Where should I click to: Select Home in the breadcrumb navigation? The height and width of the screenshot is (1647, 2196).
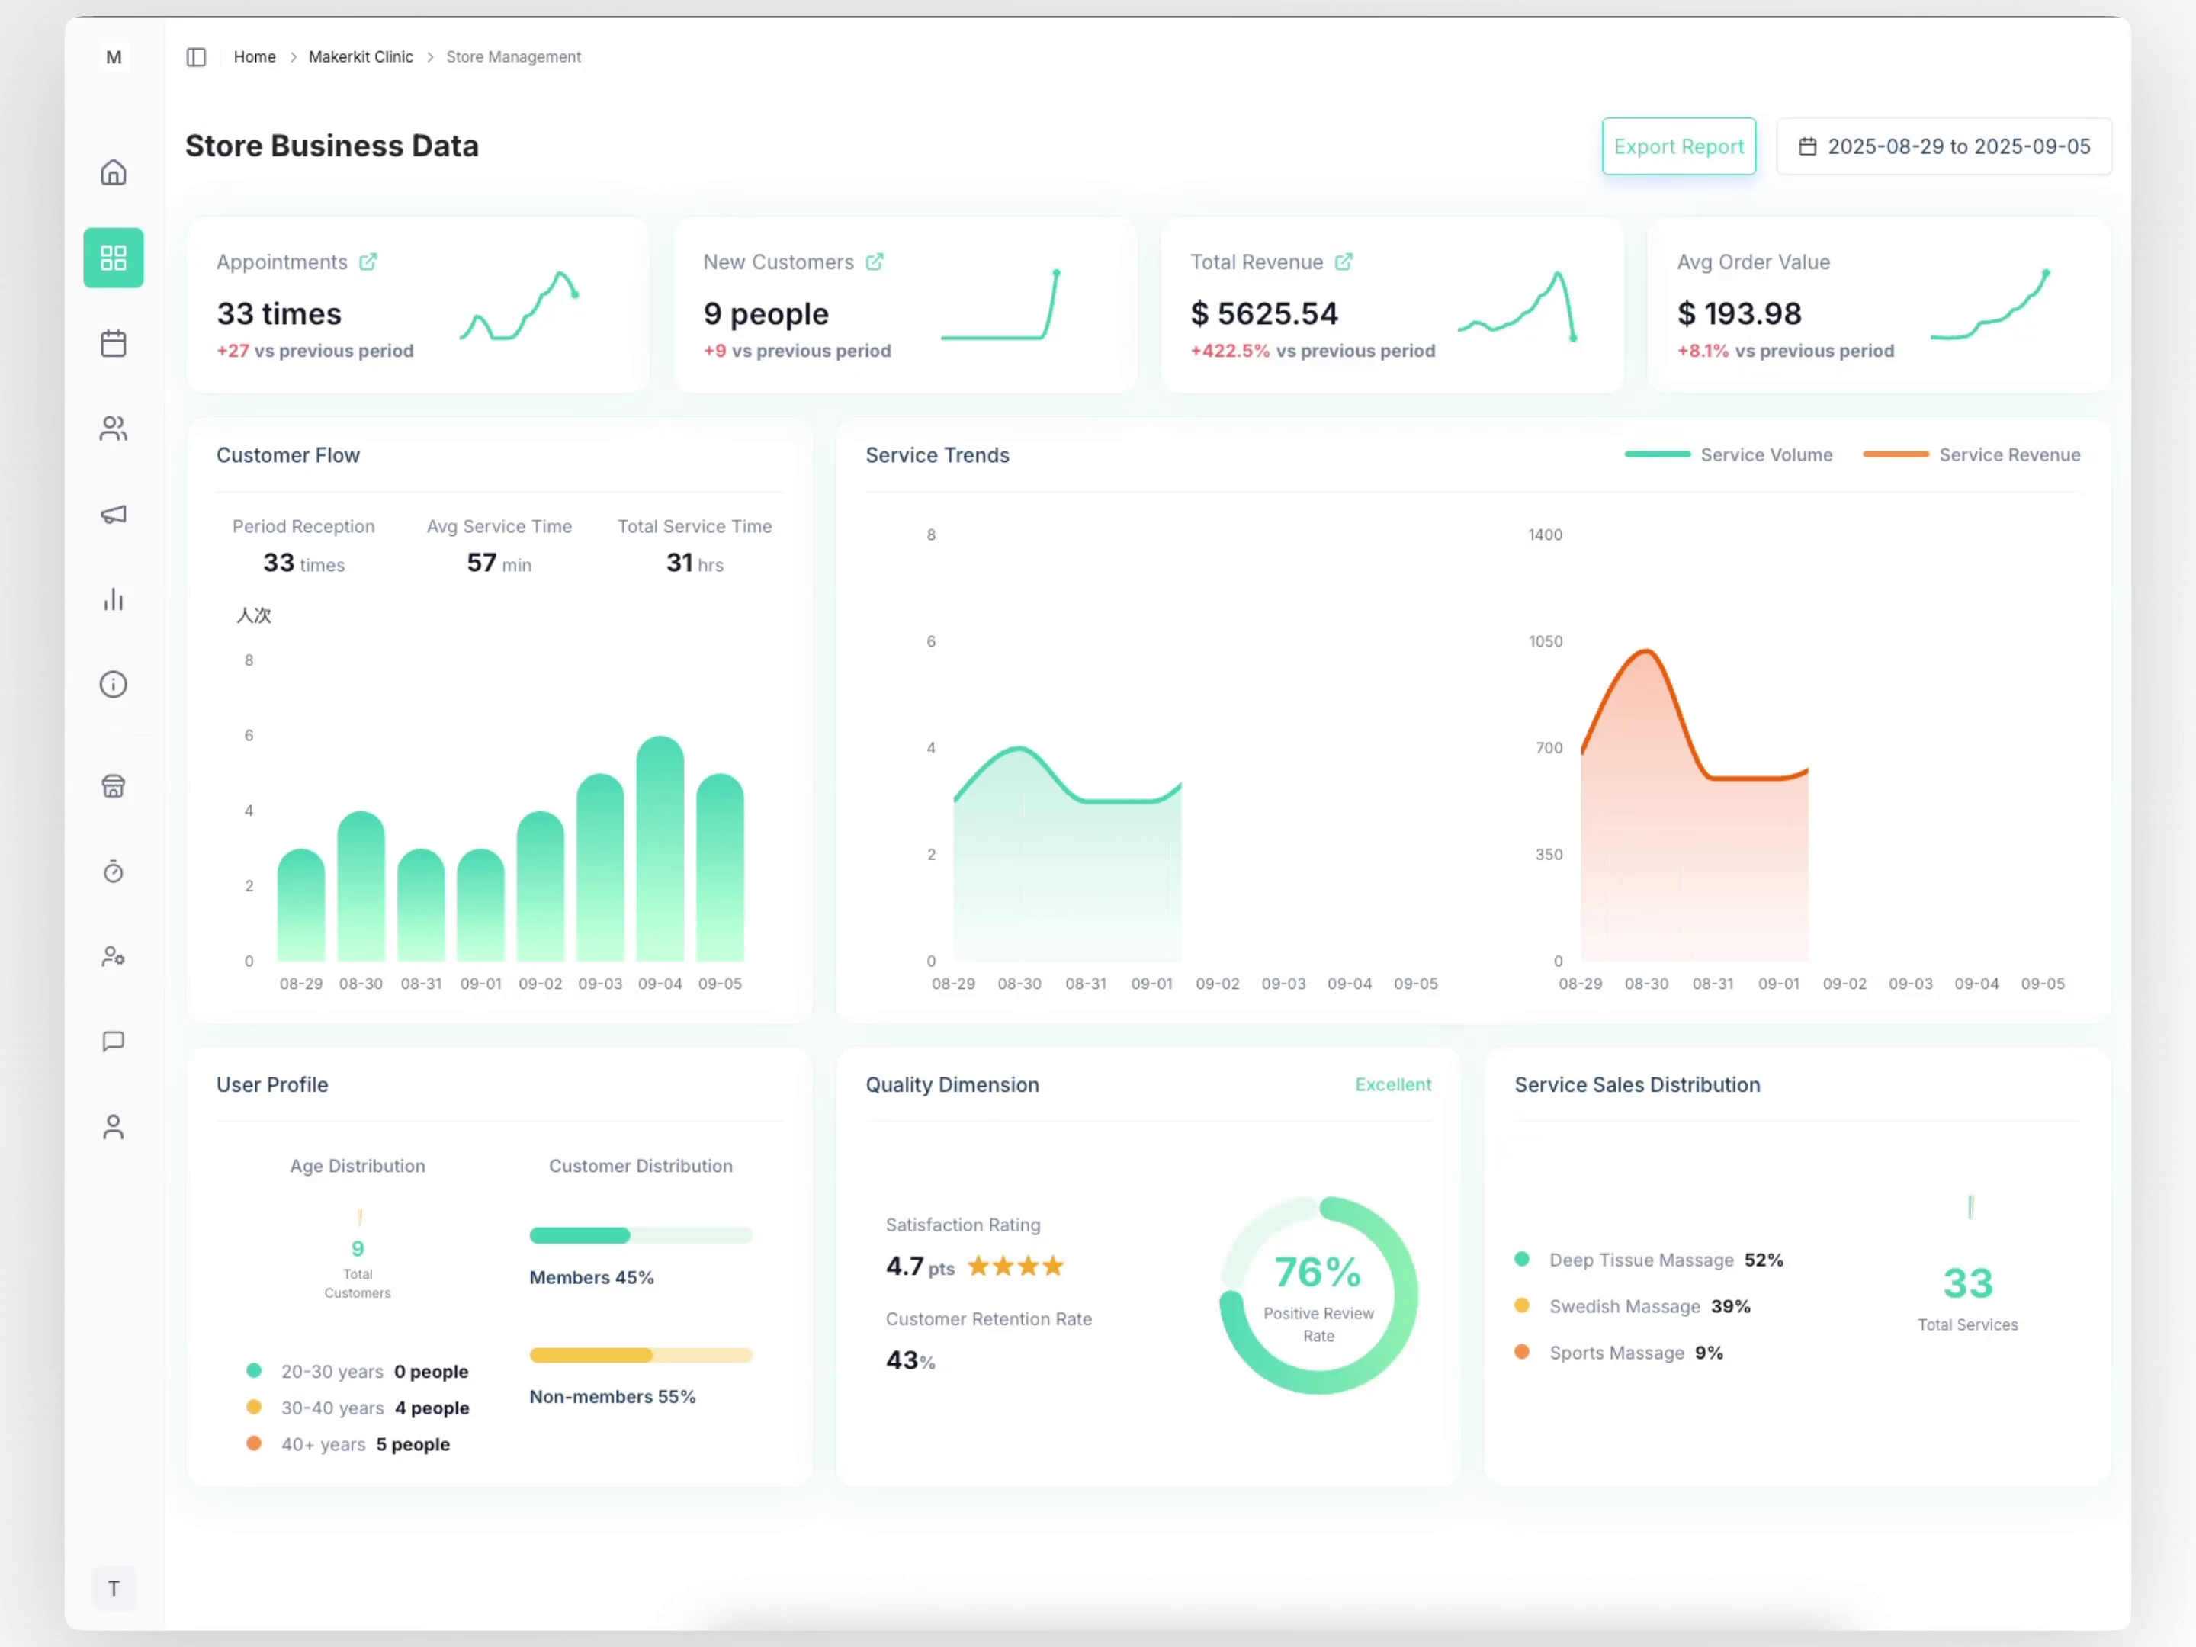click(x=254, y=56)
